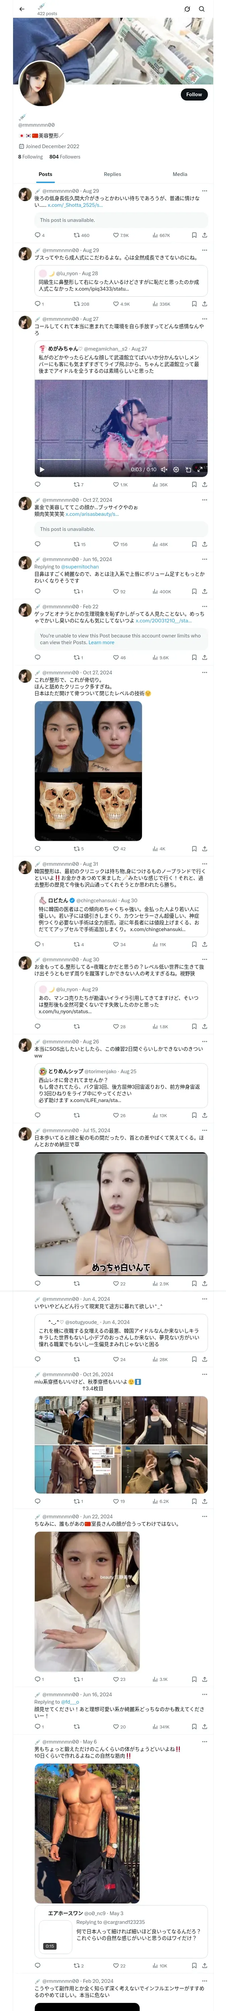Viewport: 226px width, 2011px height.
Task: Reply to the Aug 29 post with 667K views
Action: (37, 235)
